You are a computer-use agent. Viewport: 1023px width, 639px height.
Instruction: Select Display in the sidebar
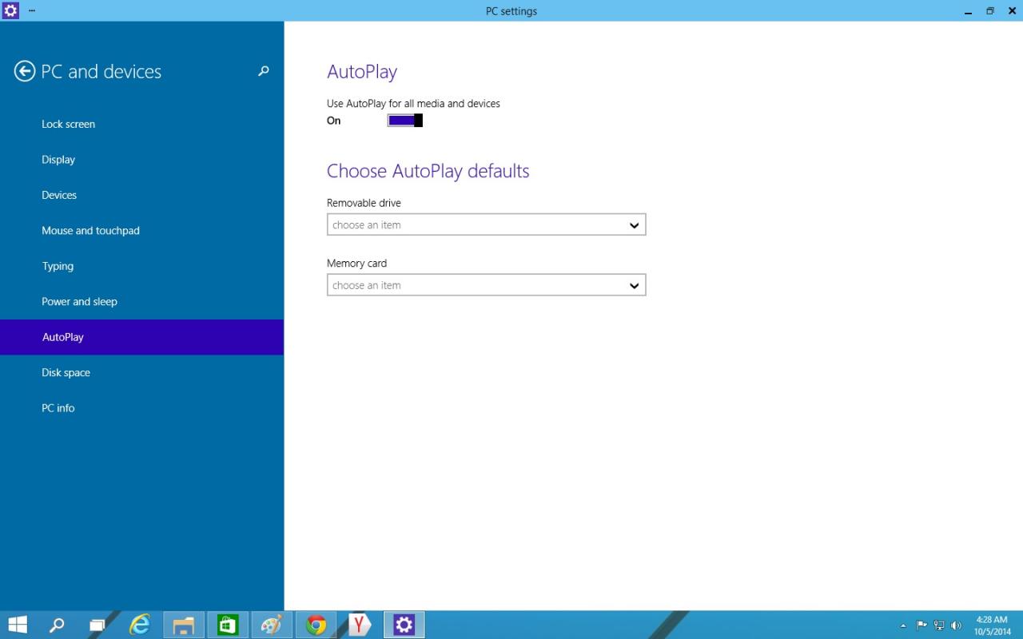(x=141, y=160)
